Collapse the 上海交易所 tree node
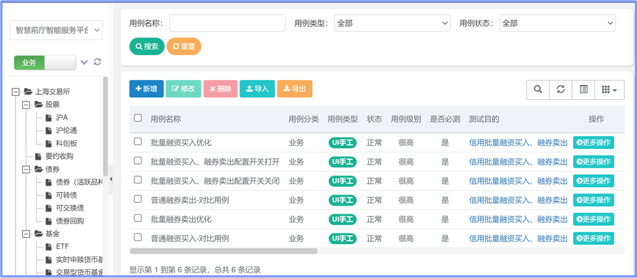This screenshot has width=637, height=278. tap(16, 92)
